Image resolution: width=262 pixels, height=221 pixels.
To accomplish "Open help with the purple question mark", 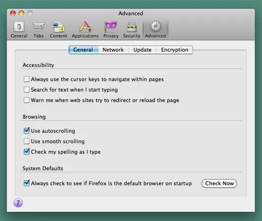I will pyautogui.click(x=18, y=202).
